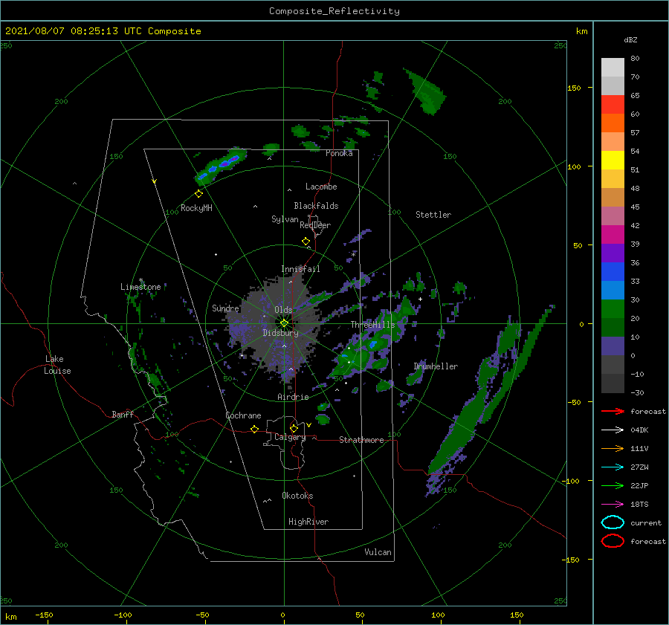Click the Lacombe town label
Viewport: 669px width, 625px height.
click(x=321, y=187)
